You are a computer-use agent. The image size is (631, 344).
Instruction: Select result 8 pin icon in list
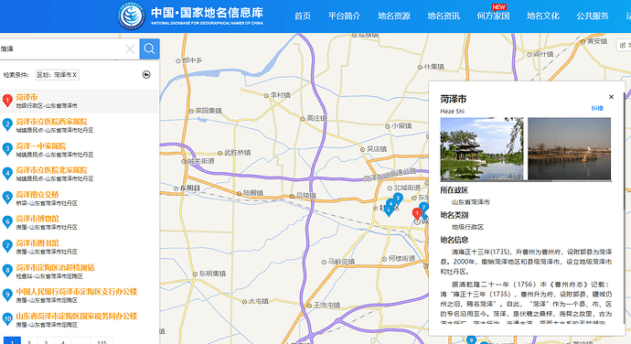7,271
